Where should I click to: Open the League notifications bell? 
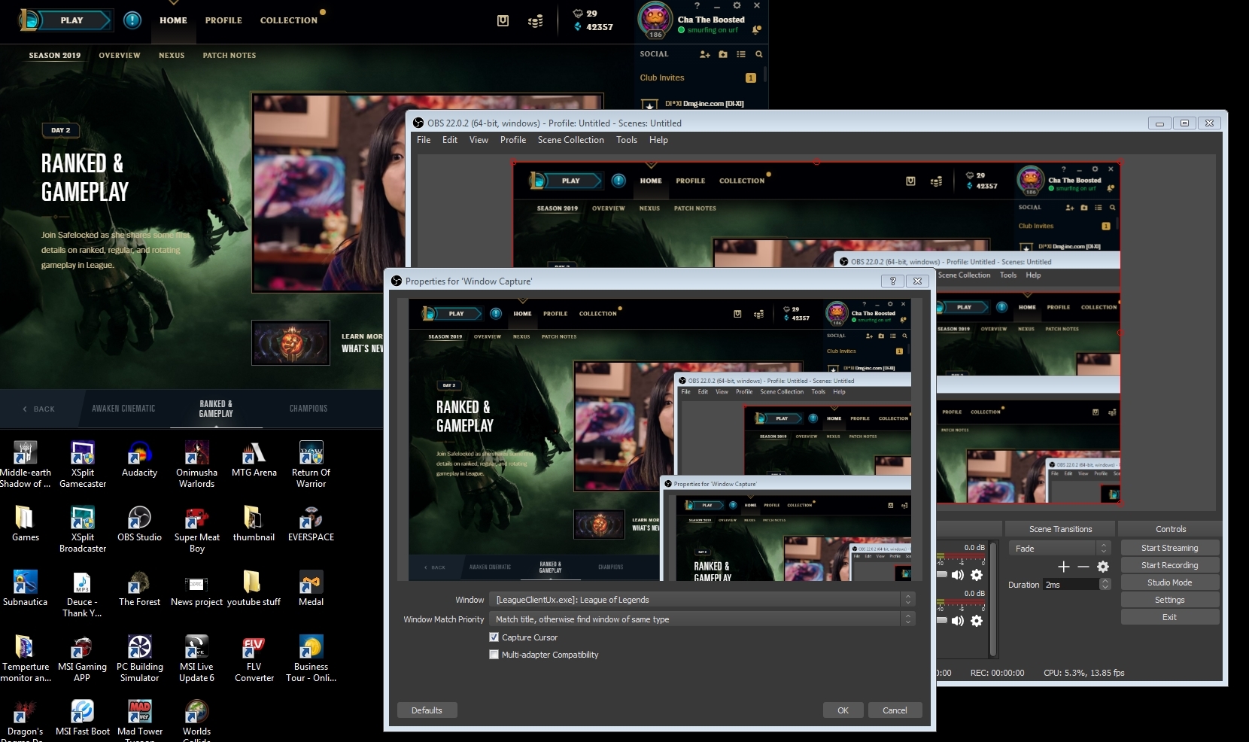point(757,29)
